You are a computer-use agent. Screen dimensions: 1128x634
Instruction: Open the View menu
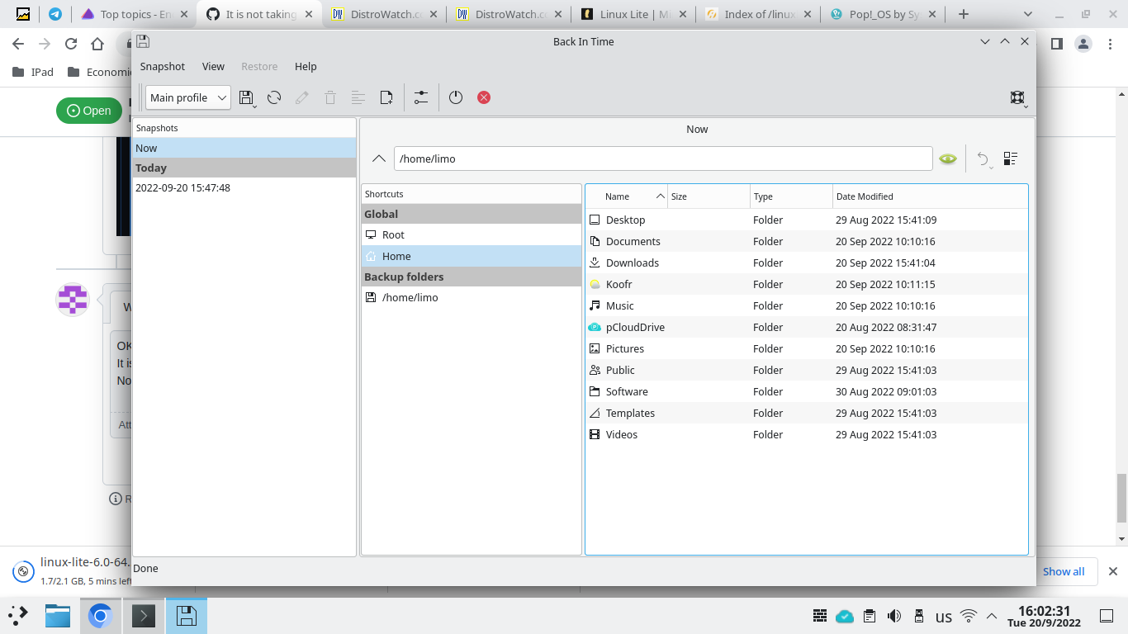213,66
